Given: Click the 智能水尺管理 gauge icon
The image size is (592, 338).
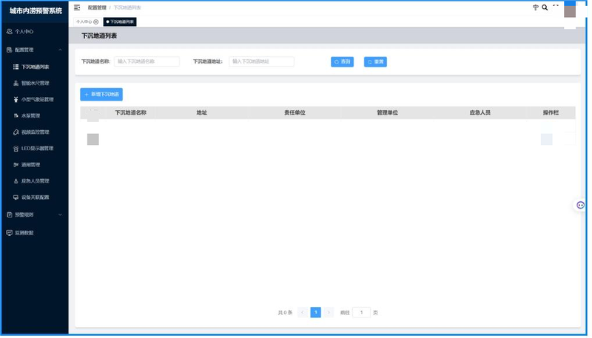Looking at the screenshot, I should pyautogui.click(x=16, y=83).
